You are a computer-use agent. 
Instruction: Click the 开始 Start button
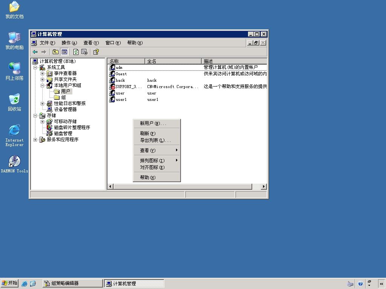(x=9, y=283)
